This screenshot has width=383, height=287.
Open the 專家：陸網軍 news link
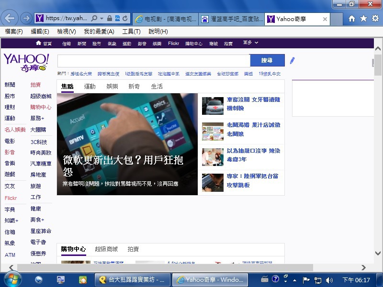252,181
